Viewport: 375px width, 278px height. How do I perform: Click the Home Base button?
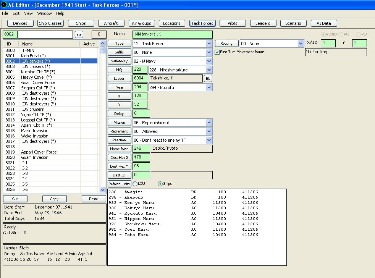(x=120, y=149)
